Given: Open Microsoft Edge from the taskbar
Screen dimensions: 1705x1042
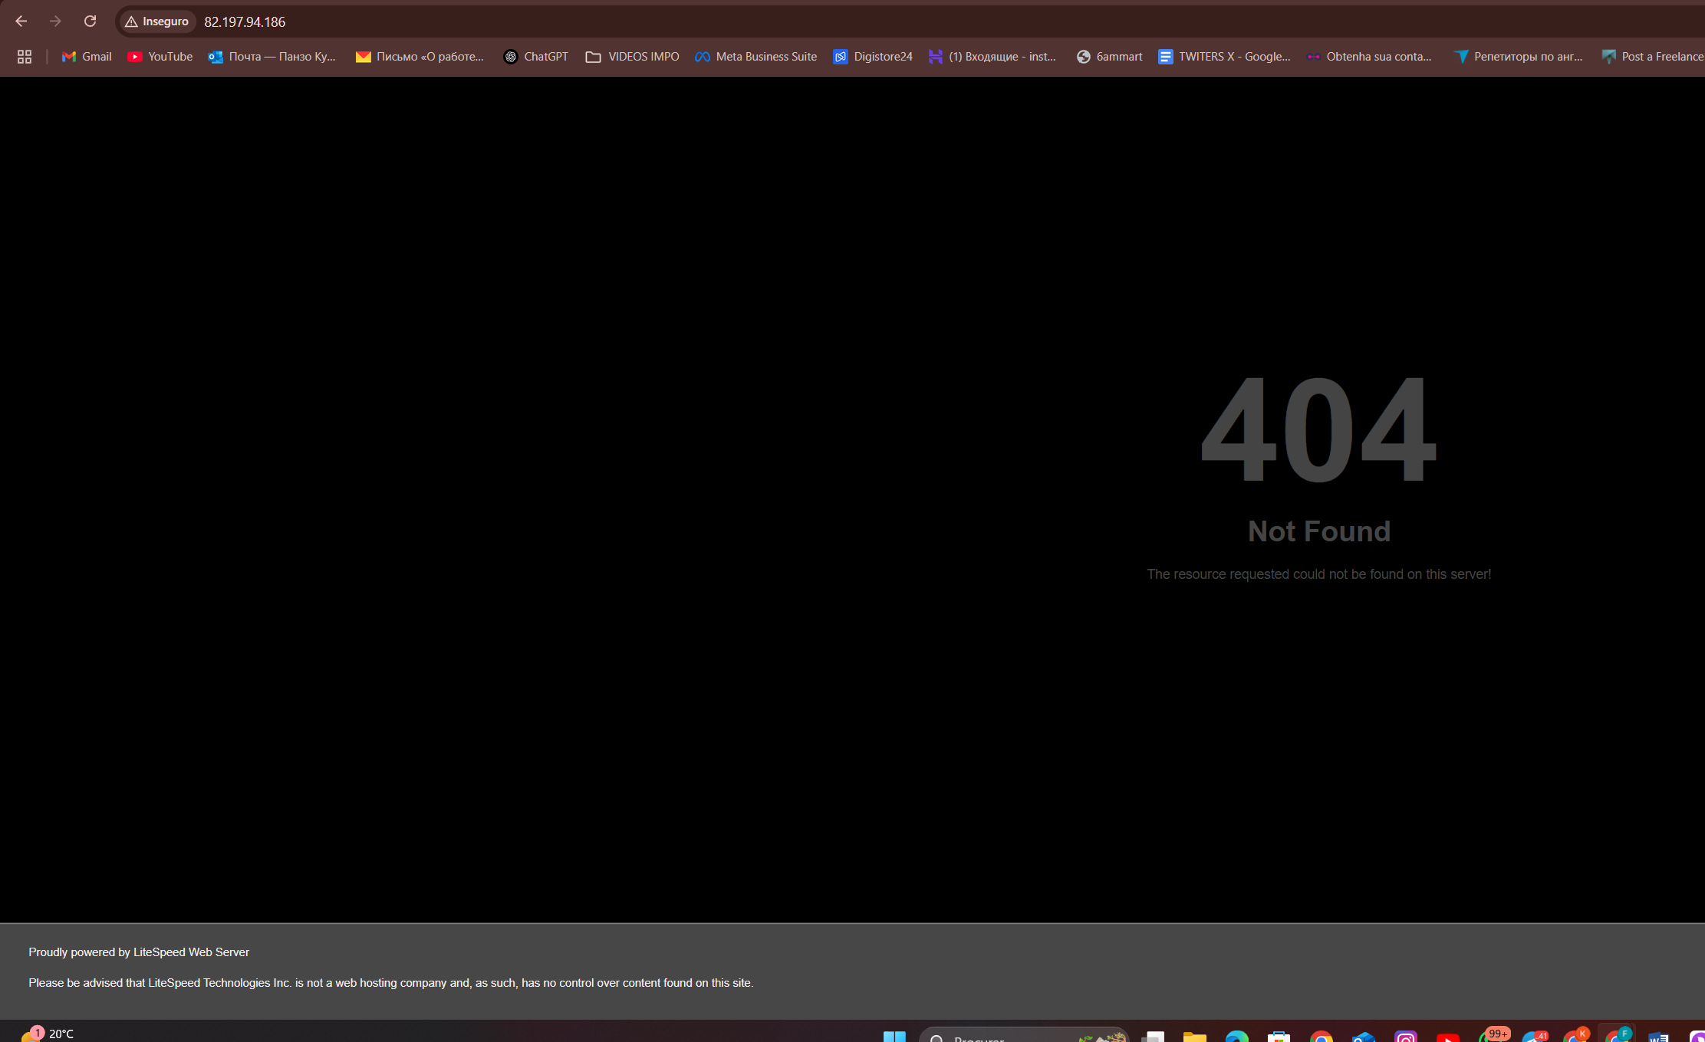Looking at the screenshot, I should 1236,1037.
